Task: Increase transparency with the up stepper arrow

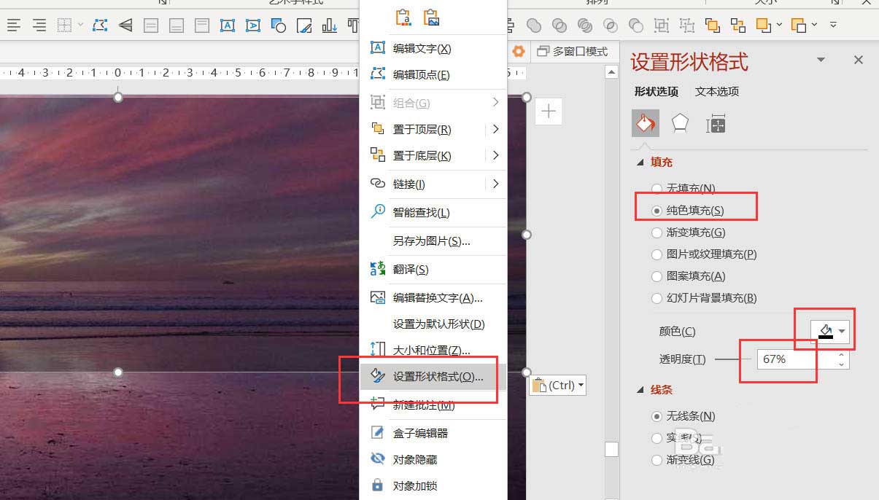Action: (842, 355)
